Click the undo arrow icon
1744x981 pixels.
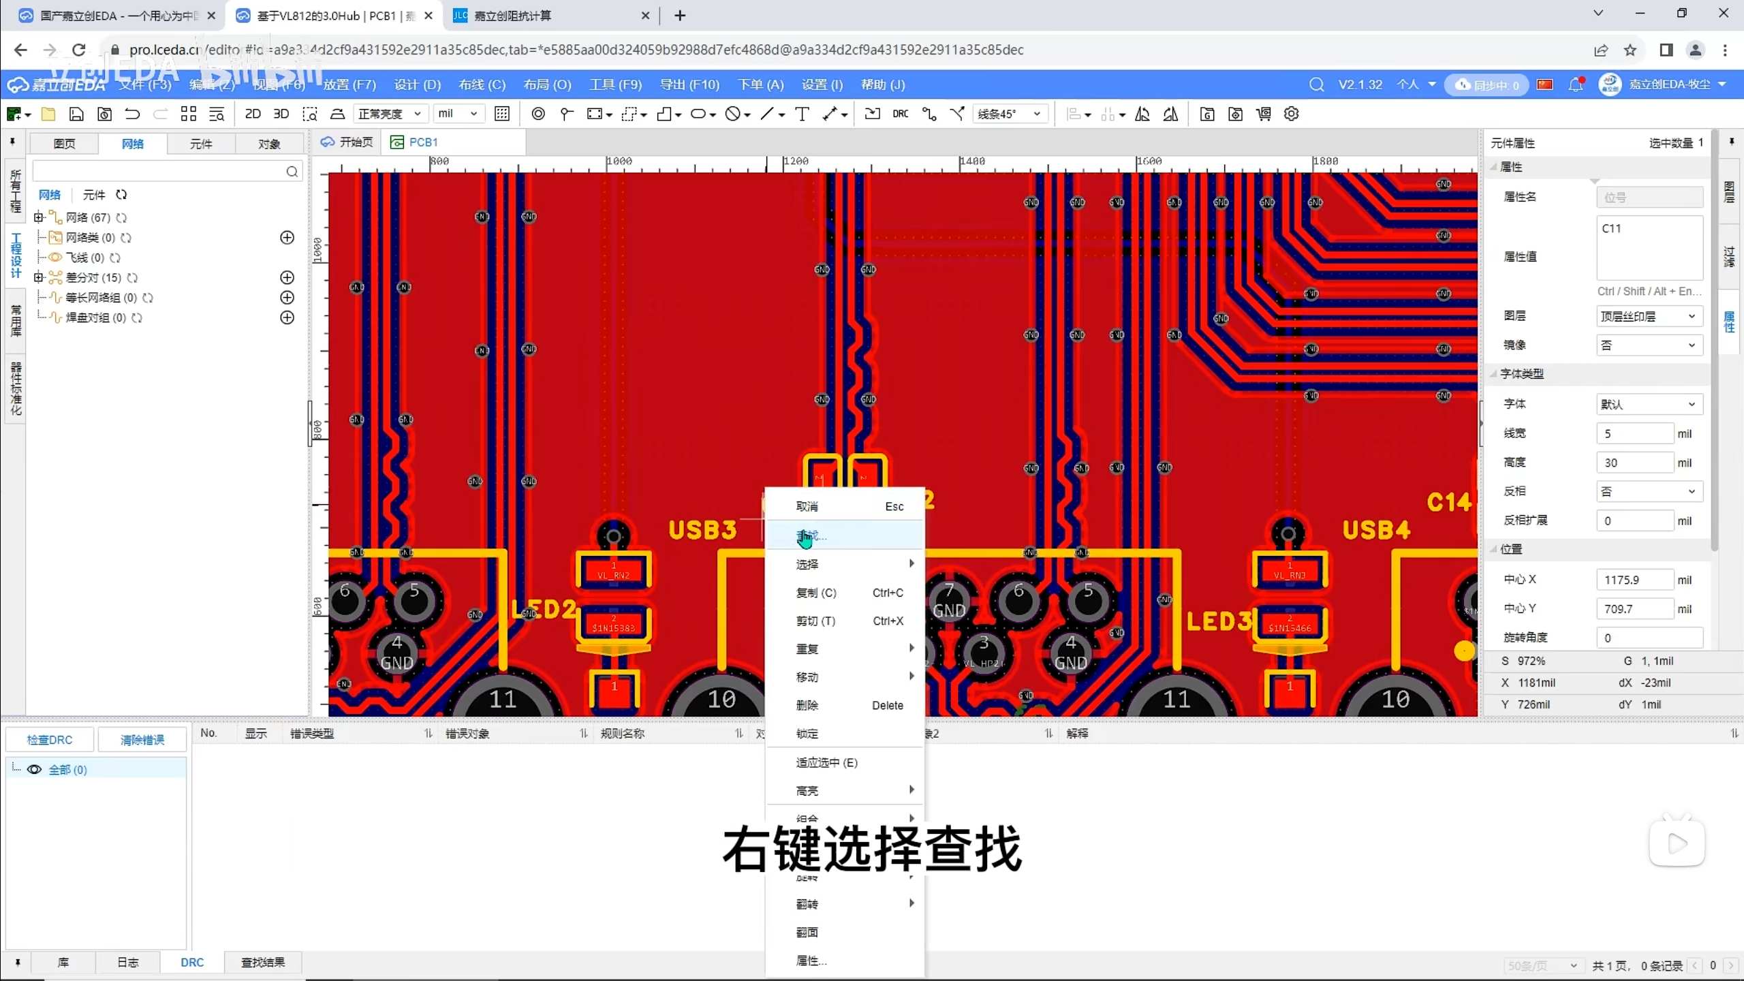[x=132, y=114]
